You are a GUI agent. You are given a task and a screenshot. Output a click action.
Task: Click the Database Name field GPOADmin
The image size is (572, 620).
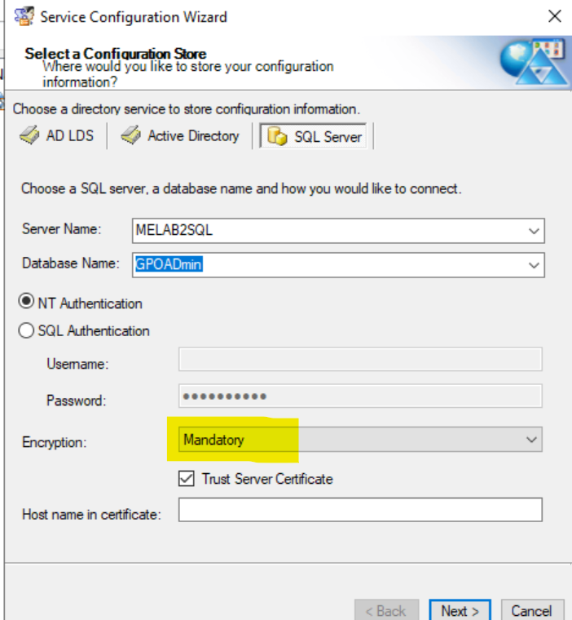168,265
